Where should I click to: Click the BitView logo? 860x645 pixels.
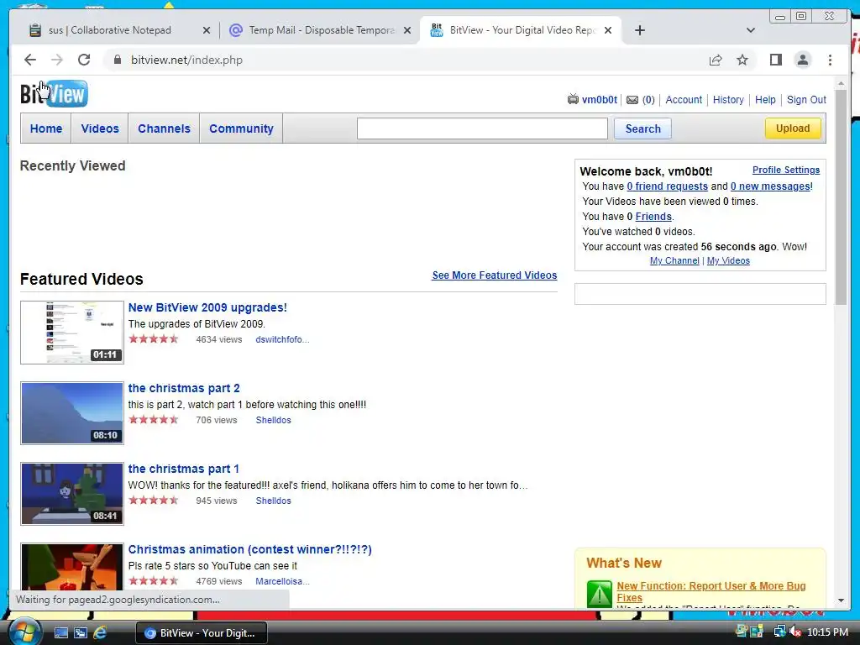pyautogui.click(x=54, y=94)
